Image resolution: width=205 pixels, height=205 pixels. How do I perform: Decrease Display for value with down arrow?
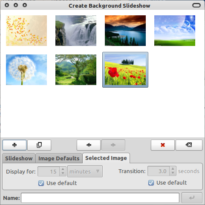point(63,174)
